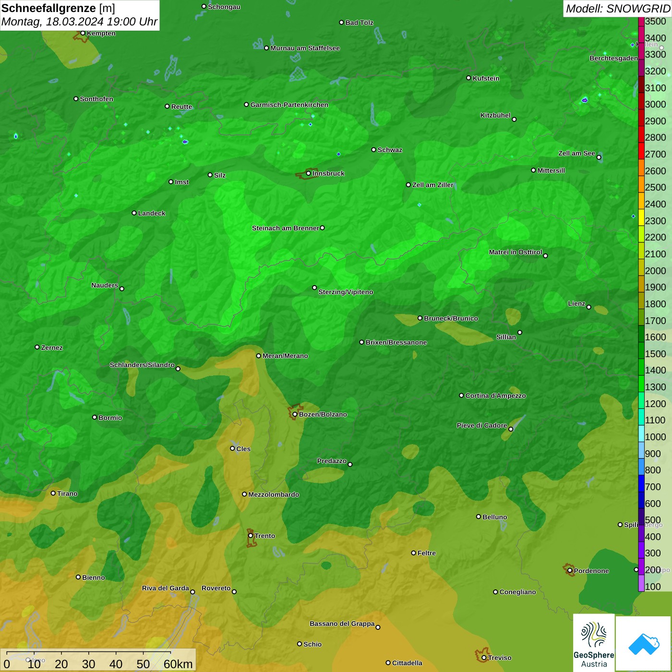Click the Feltre marker dot
This screenshot has height=672, width=672.
pos(413,553)
